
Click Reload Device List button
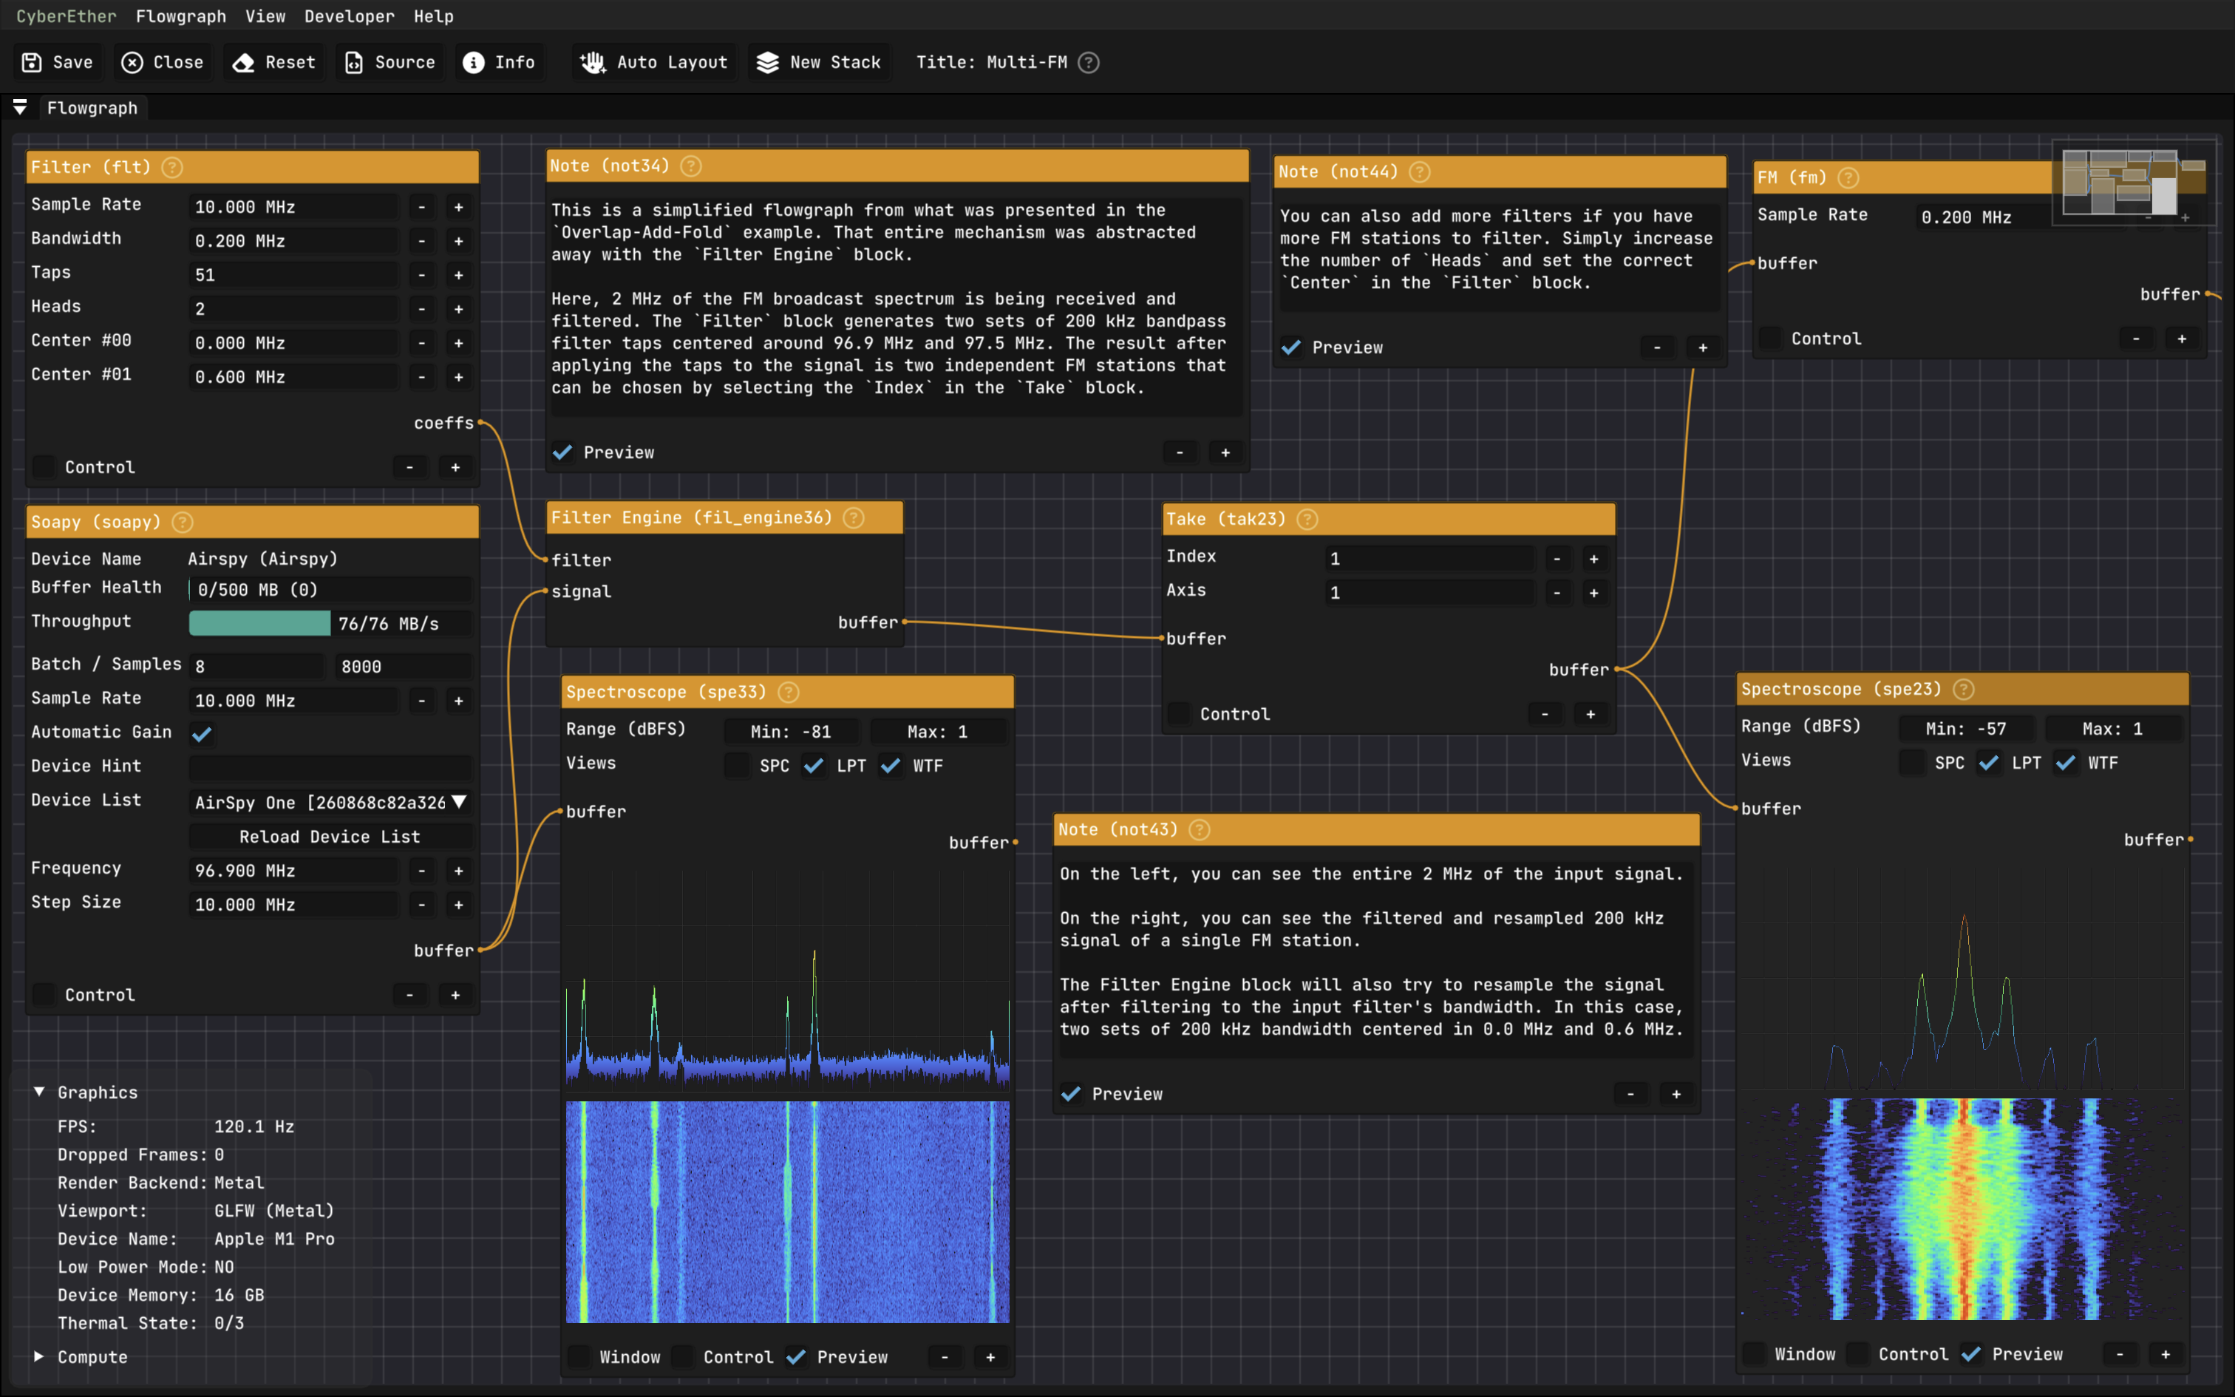(x=328, y=835)
